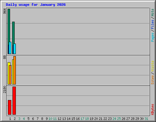
Task: Select day label 28
Action: tap(133, 119)
